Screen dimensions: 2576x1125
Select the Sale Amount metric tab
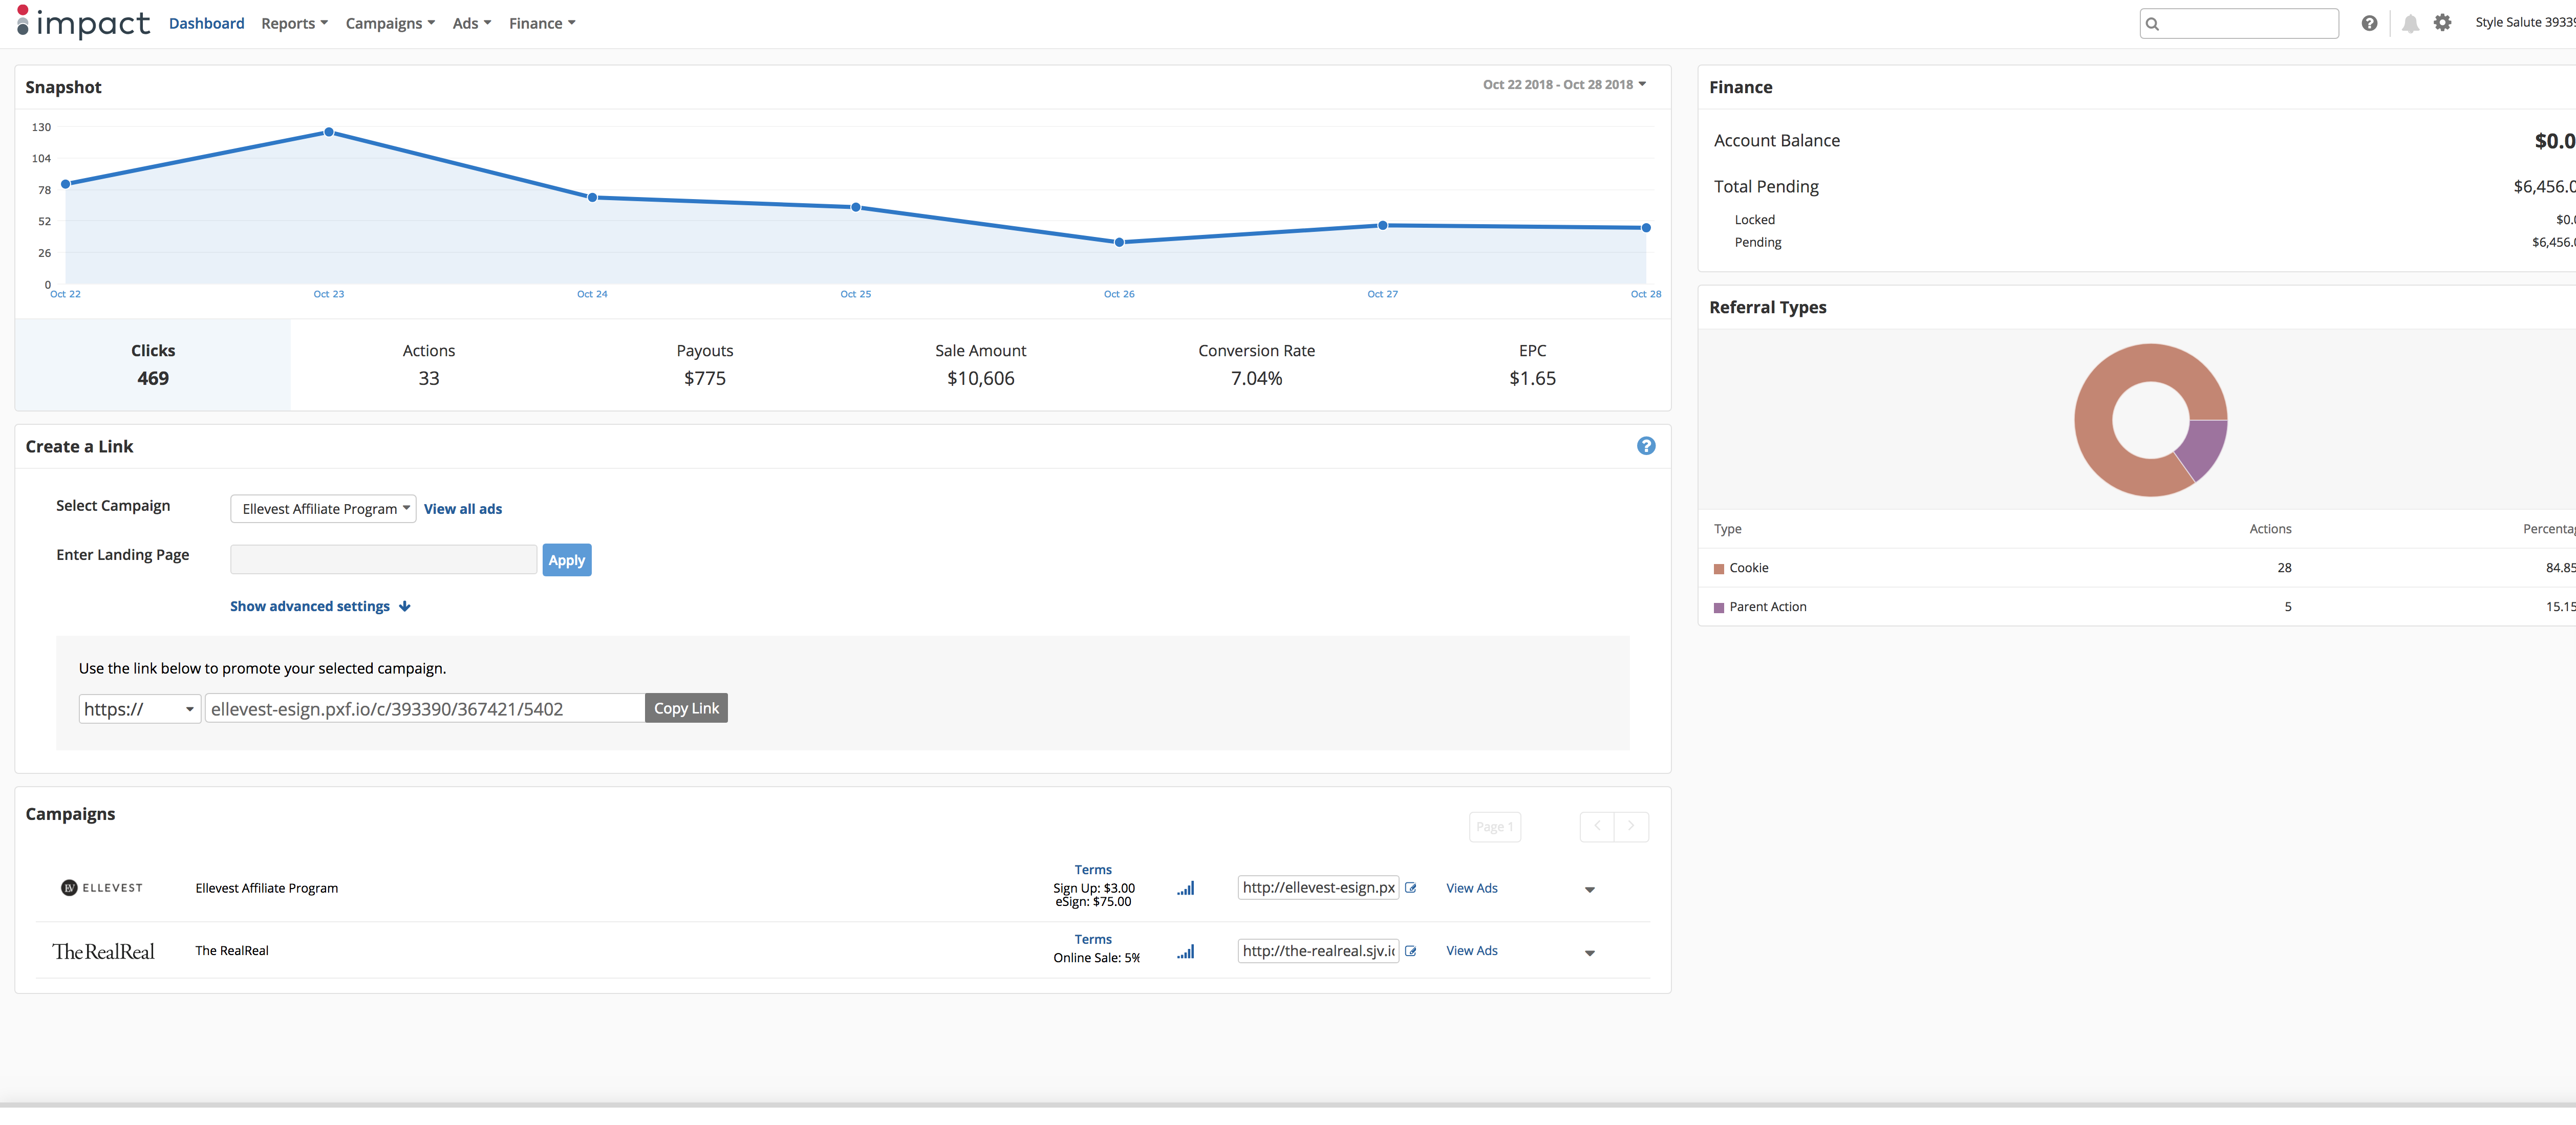[980, 364]
